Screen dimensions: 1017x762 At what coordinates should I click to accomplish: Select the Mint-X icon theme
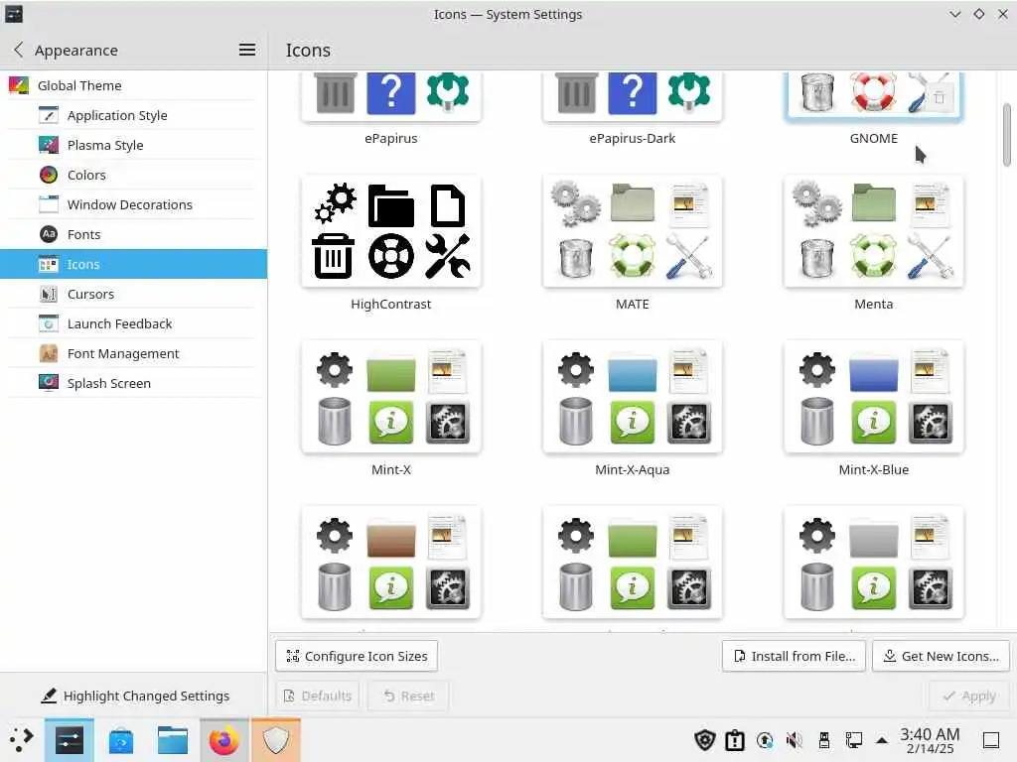tap(391, 397)
